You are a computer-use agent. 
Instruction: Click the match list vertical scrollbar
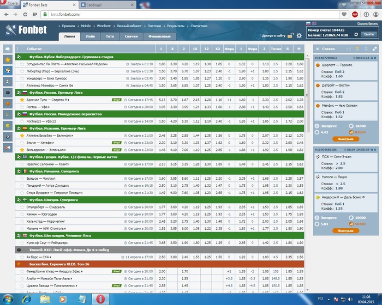(x=307, y=95)
